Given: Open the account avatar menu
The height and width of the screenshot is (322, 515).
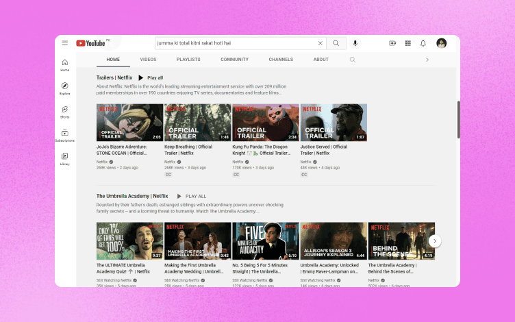Looking at the screenshot, I should pyautogui.click(x=442, y=43).
